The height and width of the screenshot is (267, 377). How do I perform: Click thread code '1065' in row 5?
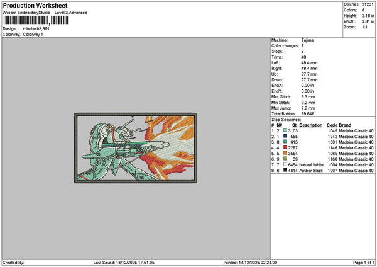coord(332,154)
